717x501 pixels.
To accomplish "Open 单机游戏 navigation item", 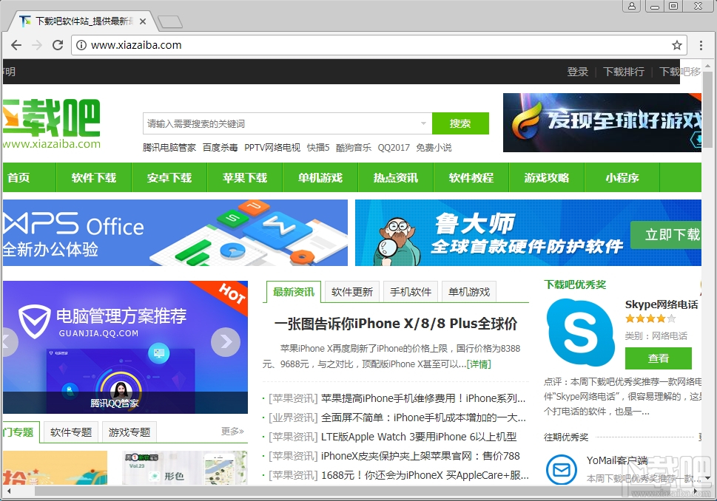I will pos(320,177).
